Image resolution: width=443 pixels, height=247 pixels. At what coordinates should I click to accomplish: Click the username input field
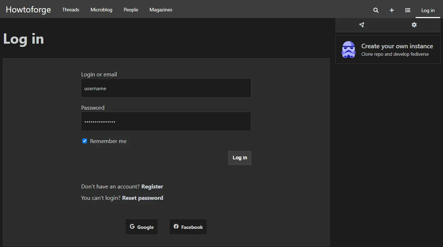click(x=166, y=88)
